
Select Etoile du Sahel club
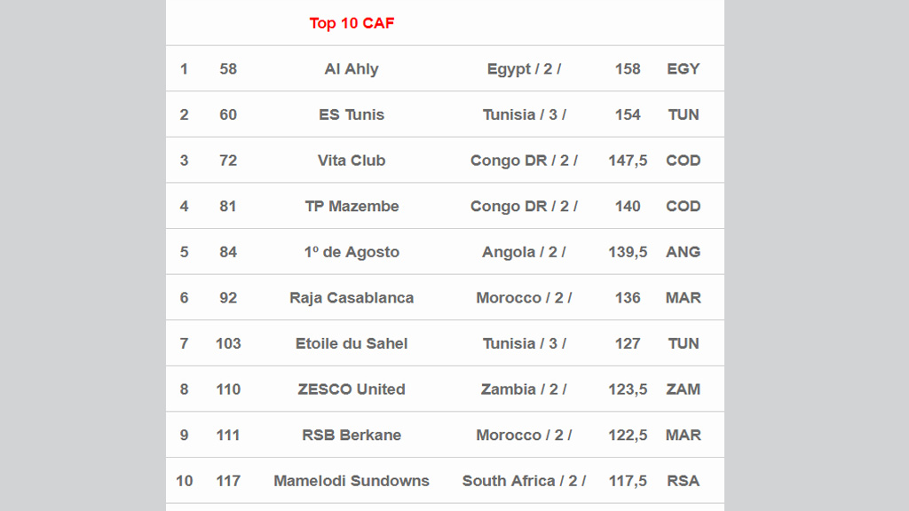click(352, 343)
